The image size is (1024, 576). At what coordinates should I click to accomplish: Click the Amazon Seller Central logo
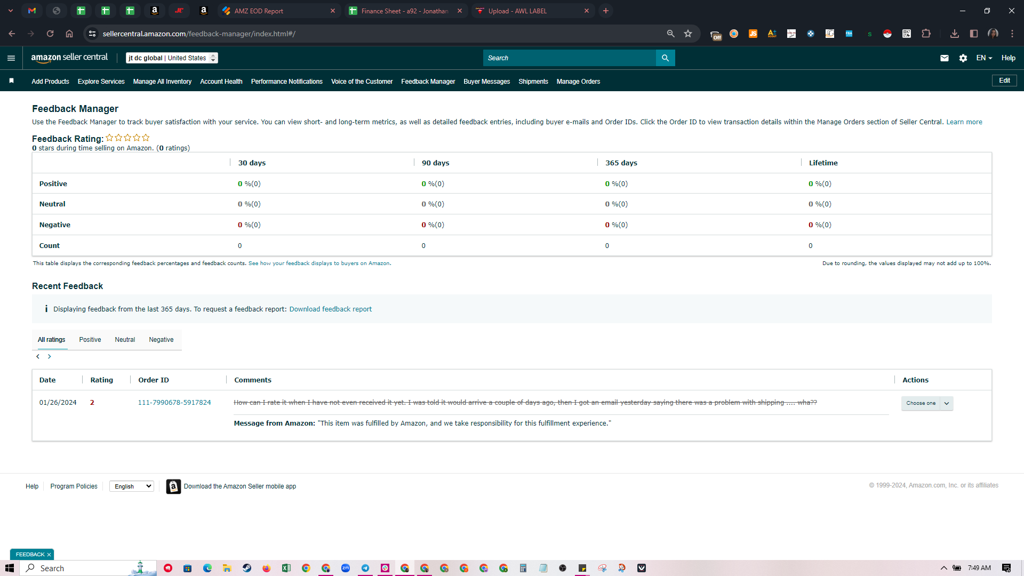(69, 58)
